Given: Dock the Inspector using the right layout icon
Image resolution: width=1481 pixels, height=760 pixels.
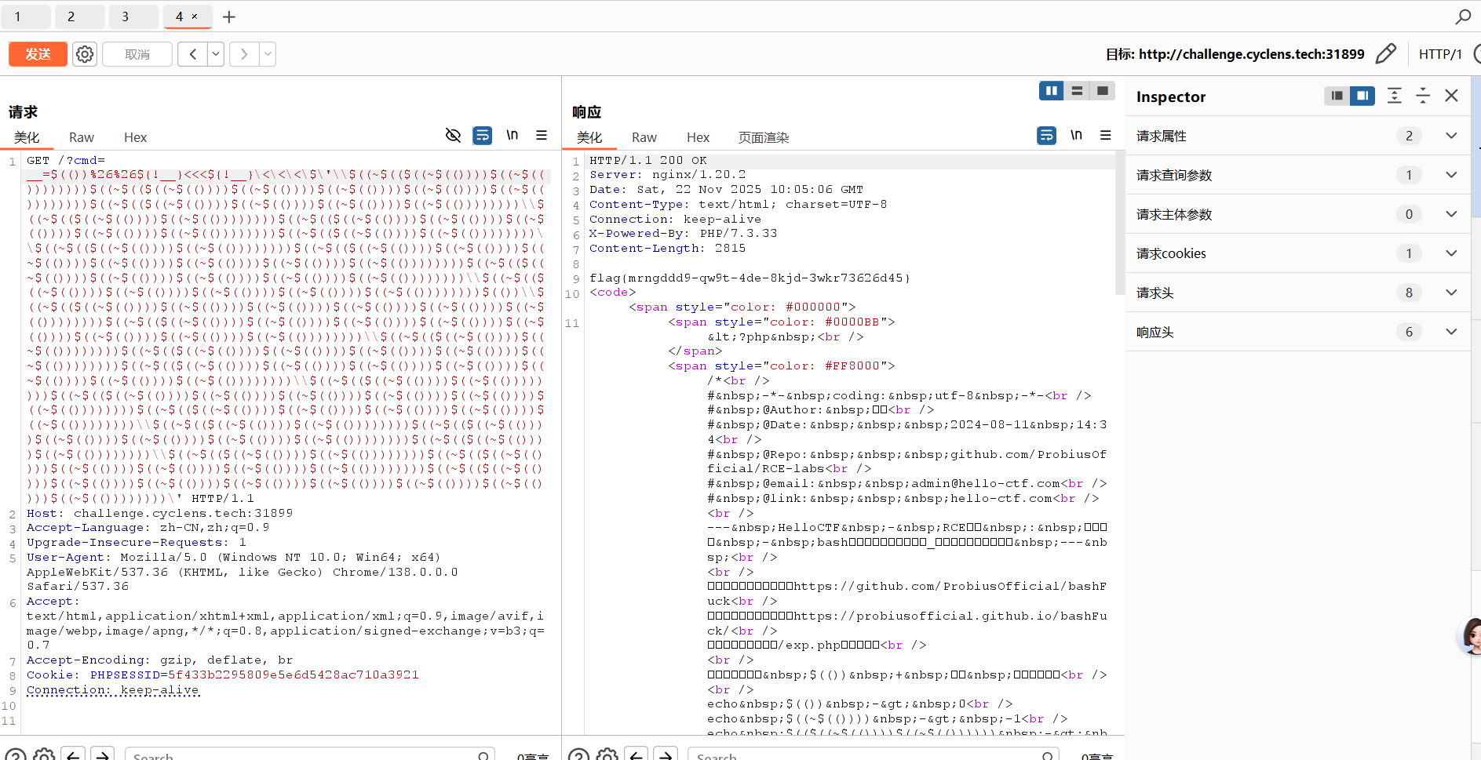Looking at the screenshot, I should tap(1362, 96).
